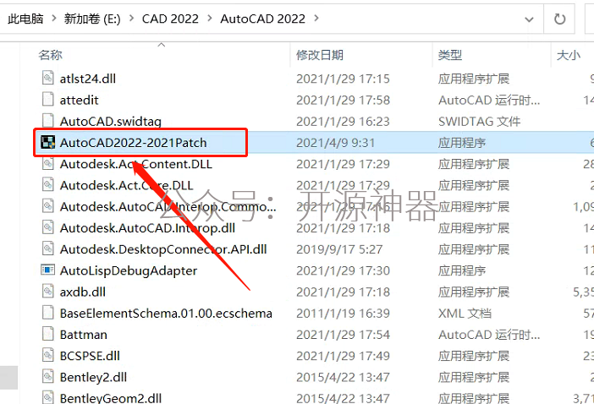Sort files by 修改日期 column header
The height and width of the screenshot is (404, 594).
320,55
